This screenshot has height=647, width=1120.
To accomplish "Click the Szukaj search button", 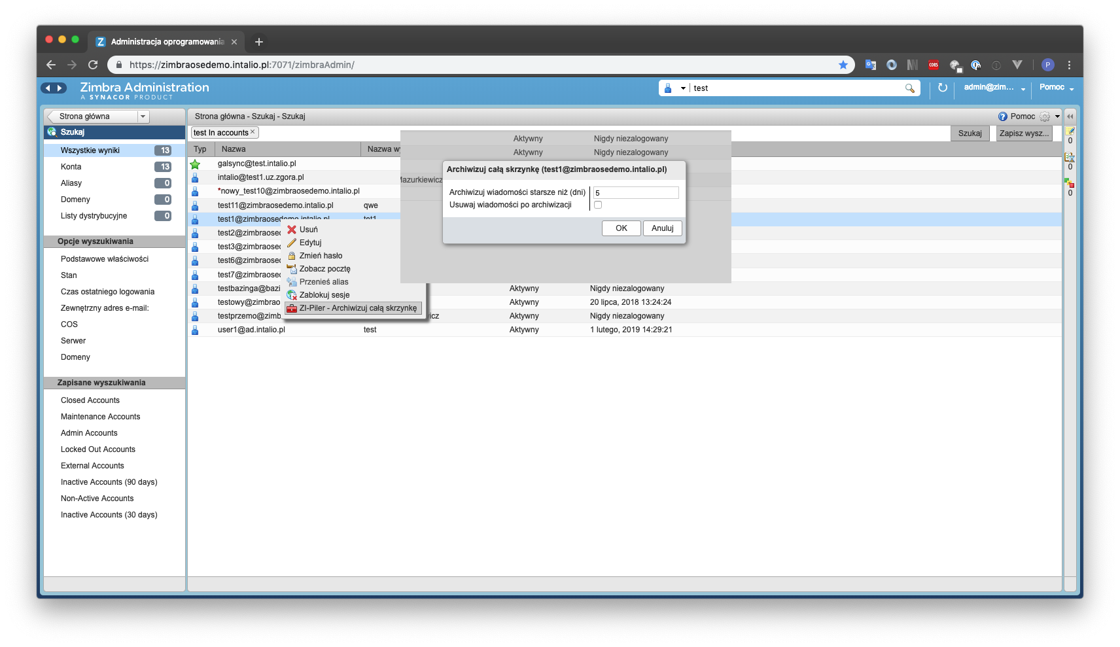I will click(x=970, y=133).
